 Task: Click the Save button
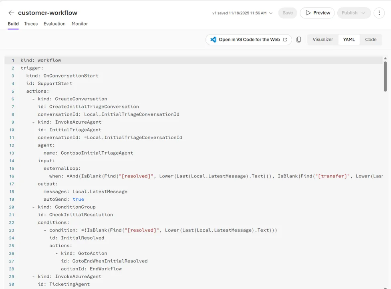tap(288, 13)
